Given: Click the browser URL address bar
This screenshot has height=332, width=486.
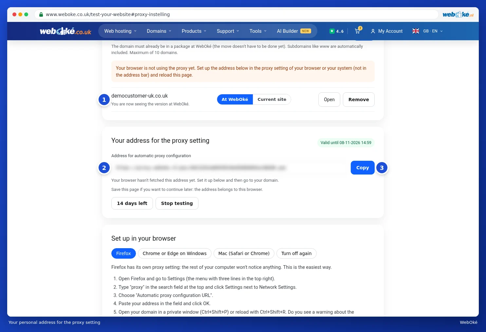Looking at the screenshot, I should (236, 14).
